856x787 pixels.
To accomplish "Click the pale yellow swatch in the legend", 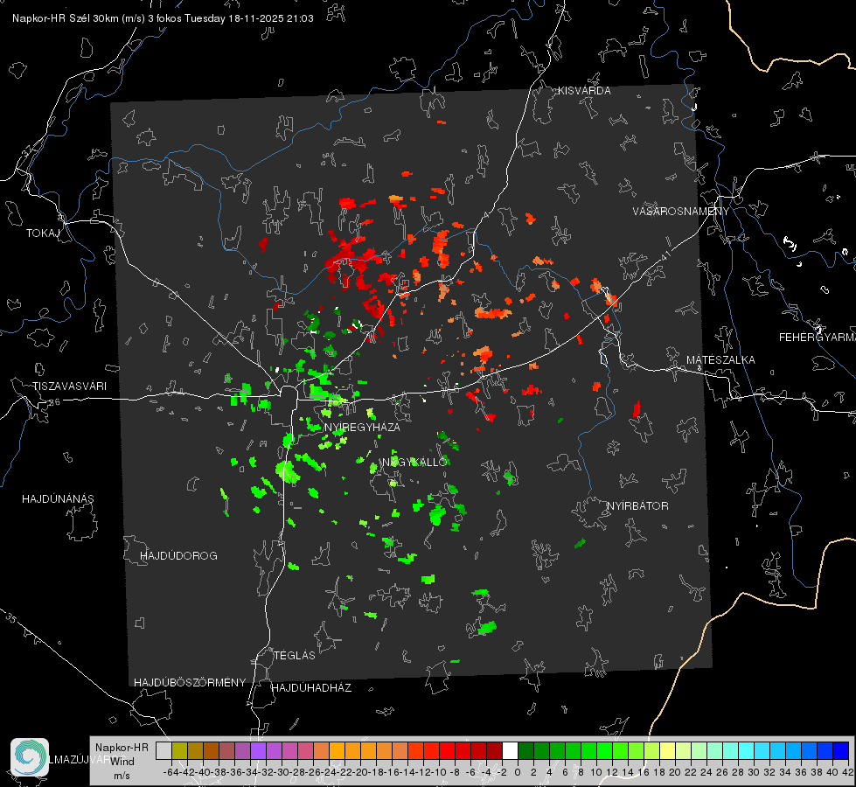I will [x=668, y=750].
